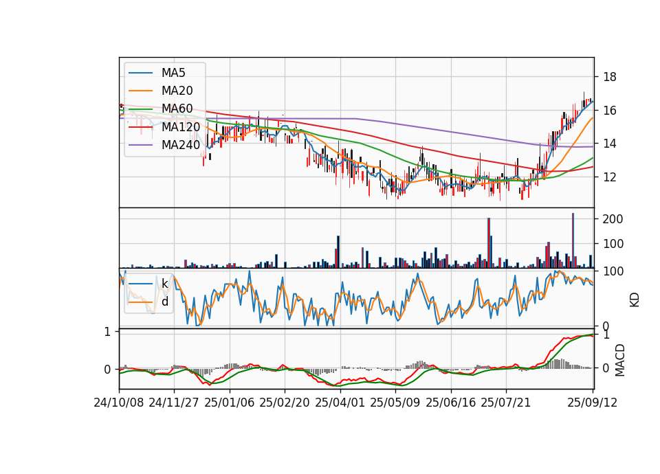Click the orange MA20 legend line sample

pyautogui.click(x=140, y=91)
